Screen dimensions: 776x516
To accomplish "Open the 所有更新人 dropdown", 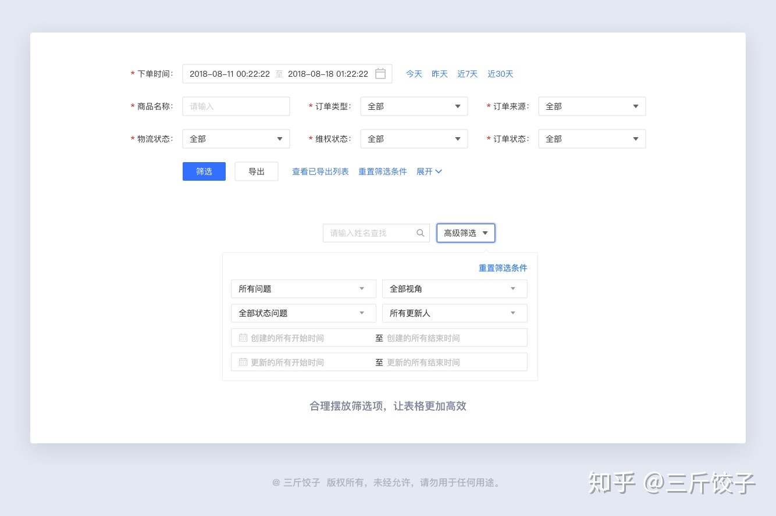I will pos(455,313).
